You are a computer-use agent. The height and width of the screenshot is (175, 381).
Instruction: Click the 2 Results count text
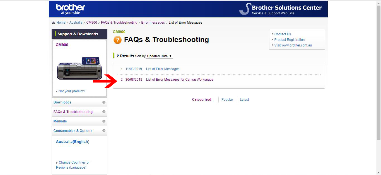[x=125, y=56]
